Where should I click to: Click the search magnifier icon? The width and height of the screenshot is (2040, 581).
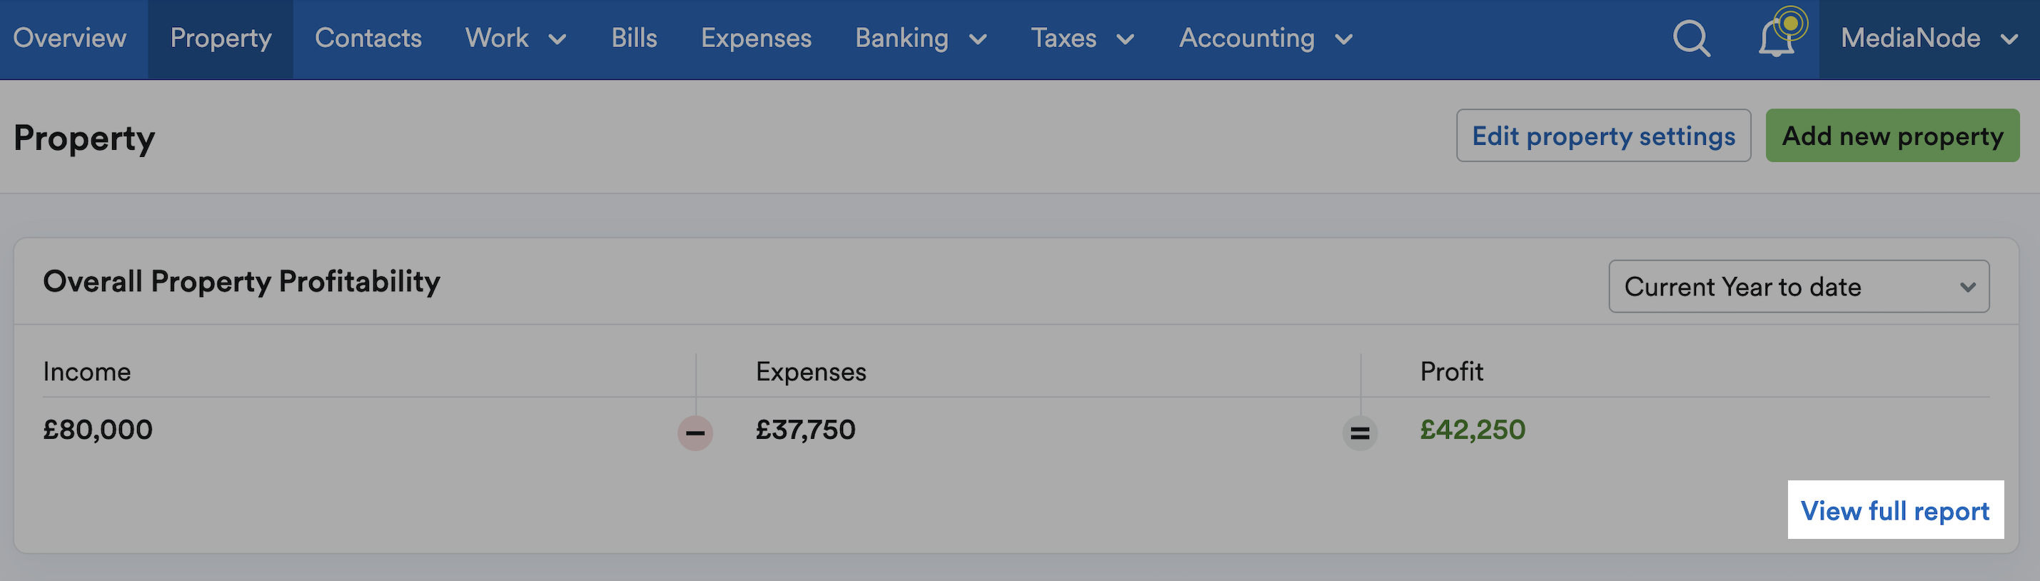pyautogui.click(x=1692, y=38)
